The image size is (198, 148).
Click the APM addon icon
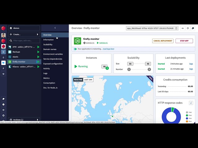click(x=10, y=47)
